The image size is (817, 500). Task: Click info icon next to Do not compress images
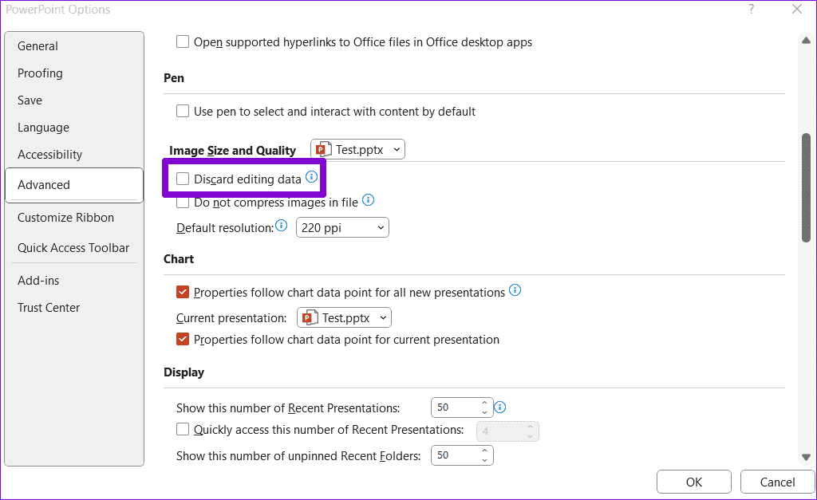click(x=369, y=201)
